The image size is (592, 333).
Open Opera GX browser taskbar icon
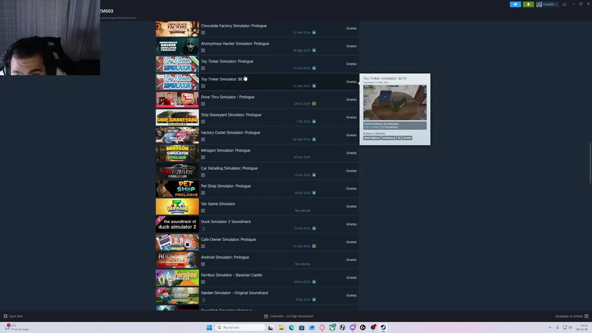[322, 327]
